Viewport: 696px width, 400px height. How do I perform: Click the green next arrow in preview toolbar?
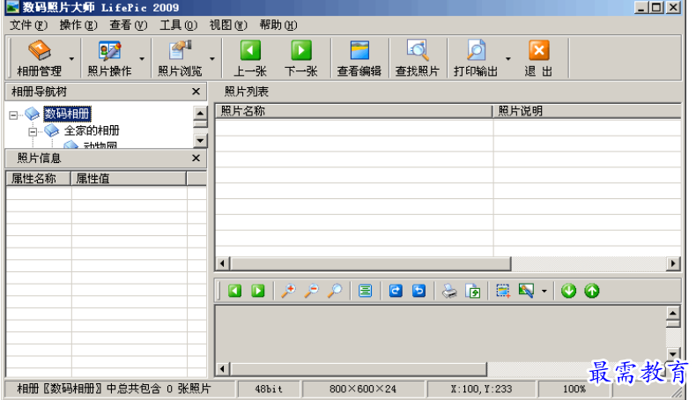coord(258,291)
